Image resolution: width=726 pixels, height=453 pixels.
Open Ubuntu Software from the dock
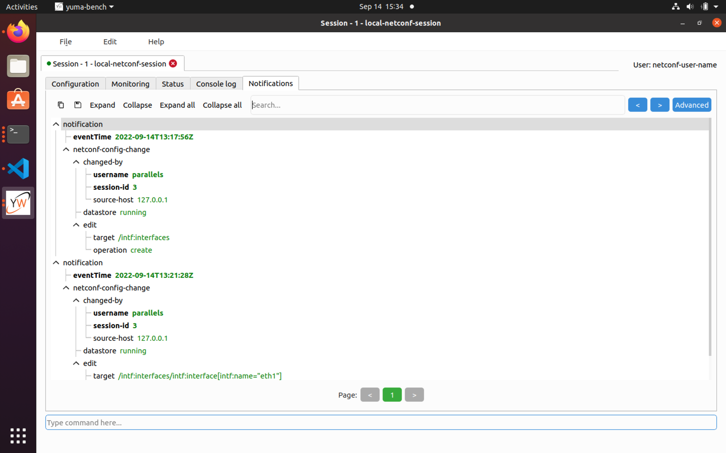[18, 99]
